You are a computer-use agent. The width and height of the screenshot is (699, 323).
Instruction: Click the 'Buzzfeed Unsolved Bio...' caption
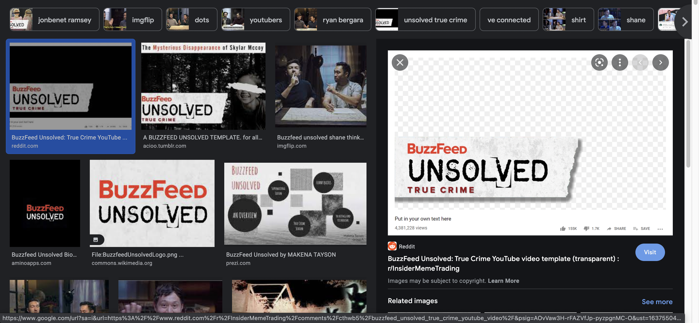tap(44, 255)
